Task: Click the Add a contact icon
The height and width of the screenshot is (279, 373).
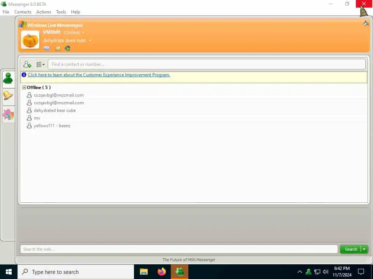Action: [x=27, y=64]
